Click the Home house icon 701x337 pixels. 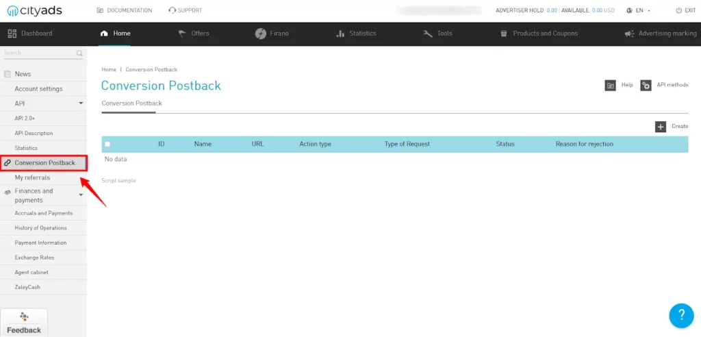tap(104, 34)
